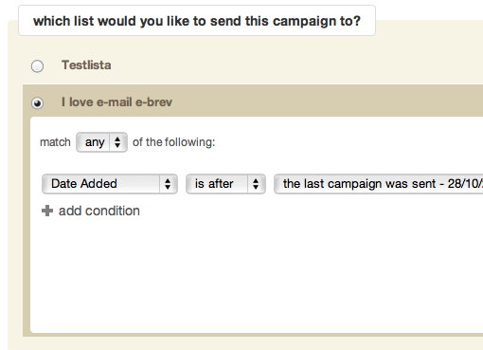Click the of the following label
The width and height of the screenshot is (483, 350).
(173, 142)
